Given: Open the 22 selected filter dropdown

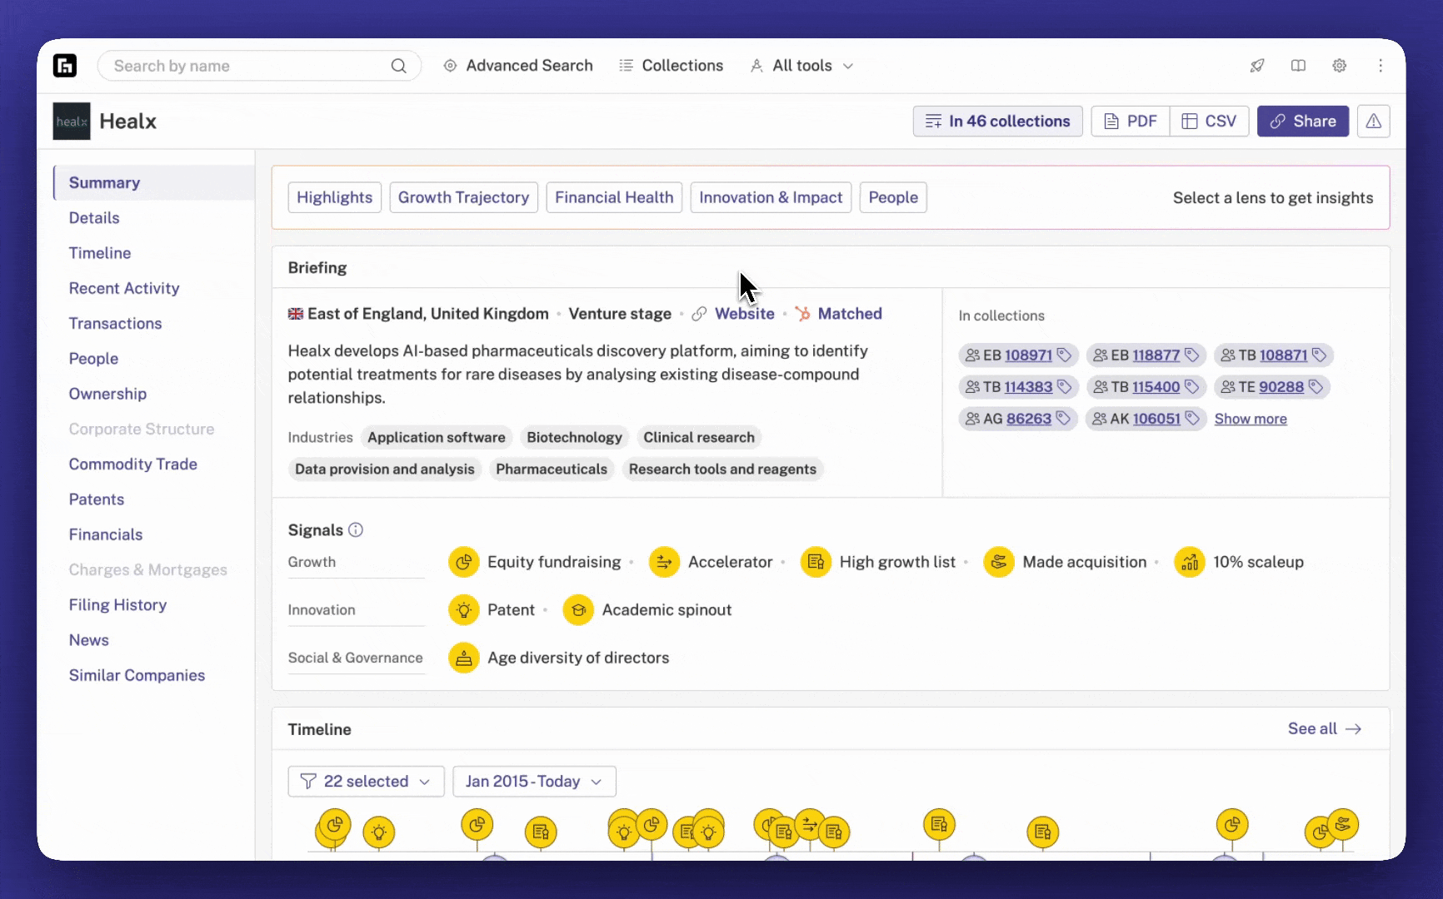Looking at the screenshot, I should [x=366, y=782].
